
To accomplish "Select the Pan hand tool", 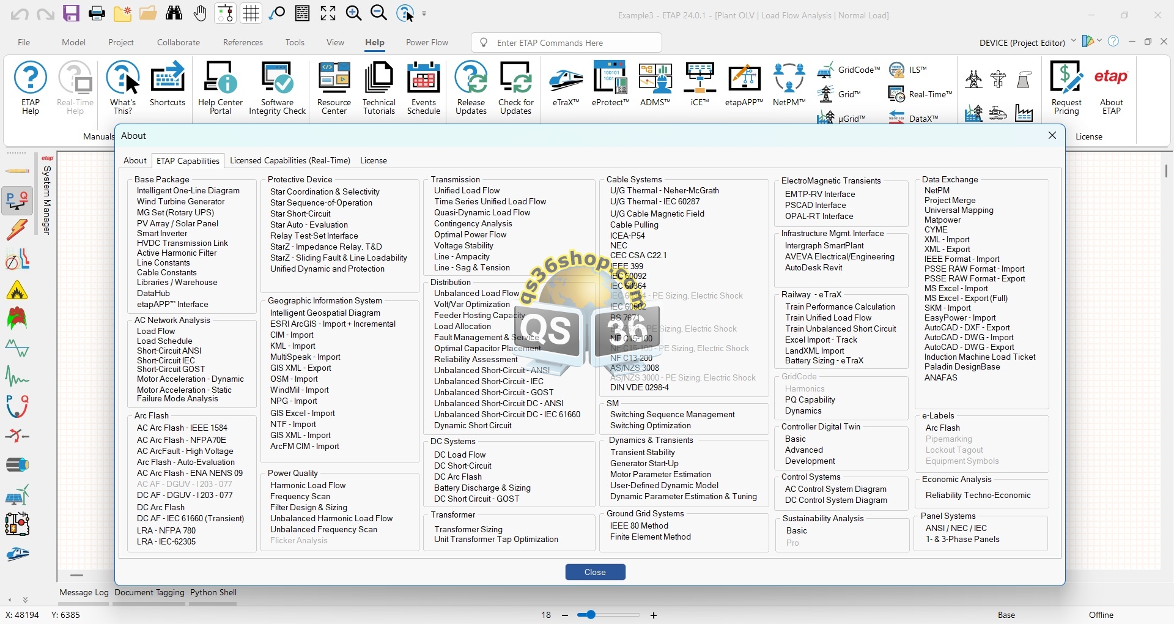I will 200,13.
